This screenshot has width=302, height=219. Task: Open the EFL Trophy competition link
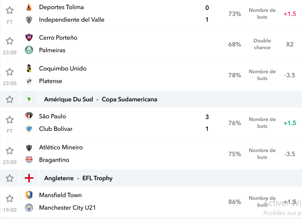[97, 178]
